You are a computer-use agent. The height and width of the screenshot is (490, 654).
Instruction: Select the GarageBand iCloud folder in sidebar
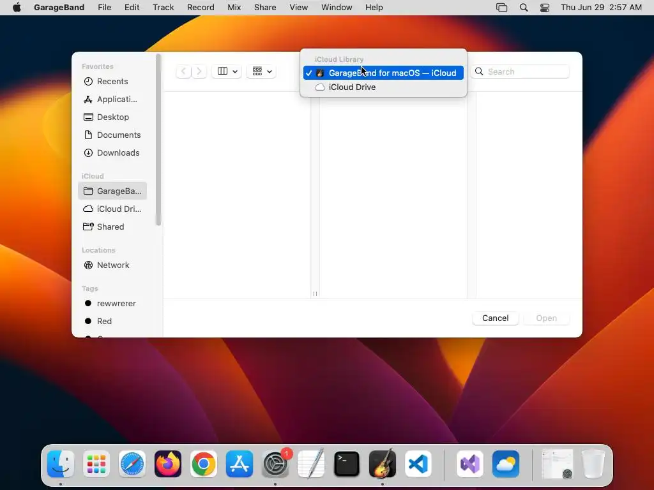[x=112, y=191]
